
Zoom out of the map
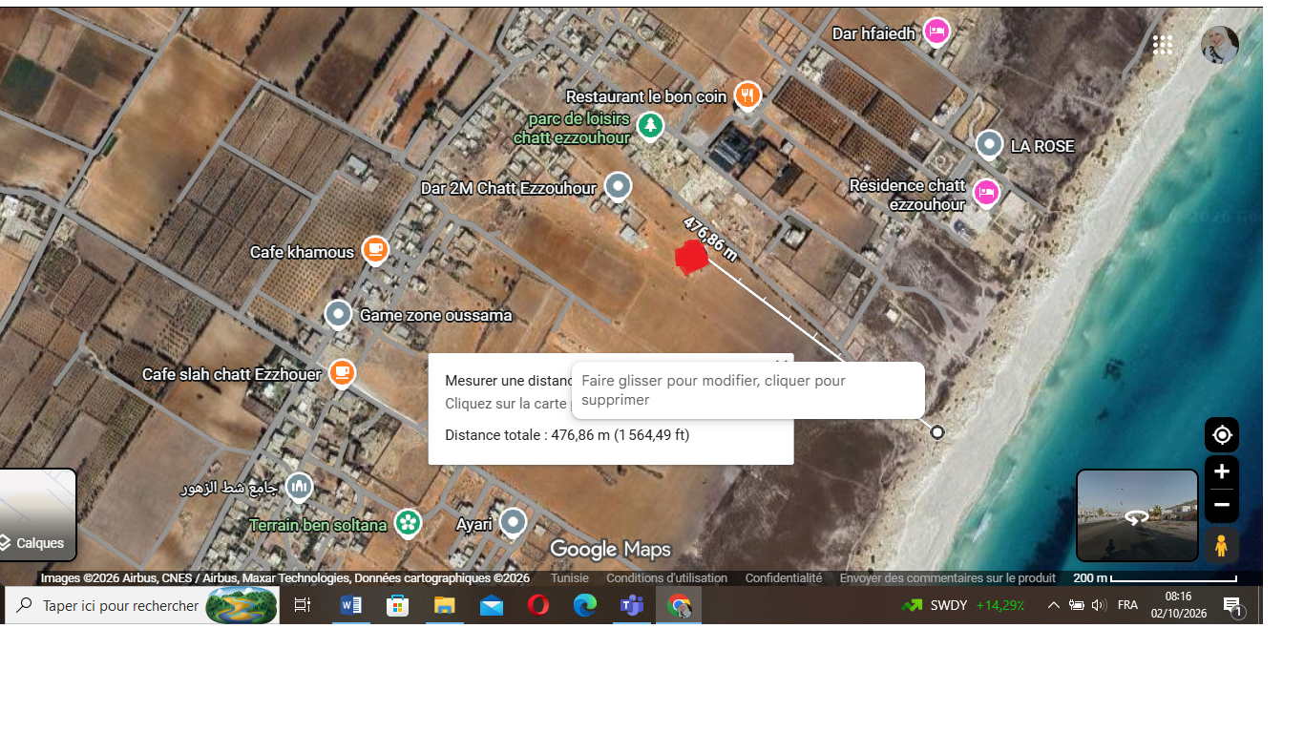pos(1222,505)
